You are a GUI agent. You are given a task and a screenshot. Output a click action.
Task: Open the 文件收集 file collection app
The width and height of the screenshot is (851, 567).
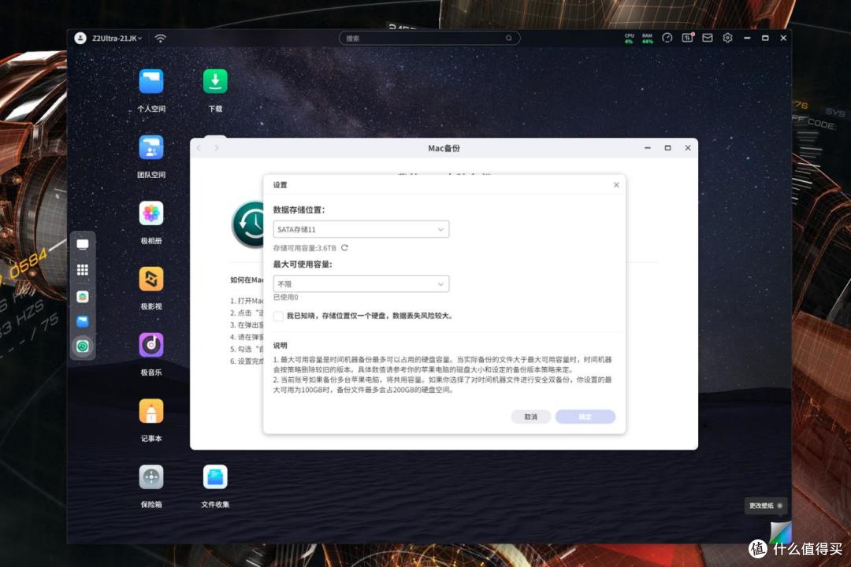pyautogui.click(x=215, y=477)
